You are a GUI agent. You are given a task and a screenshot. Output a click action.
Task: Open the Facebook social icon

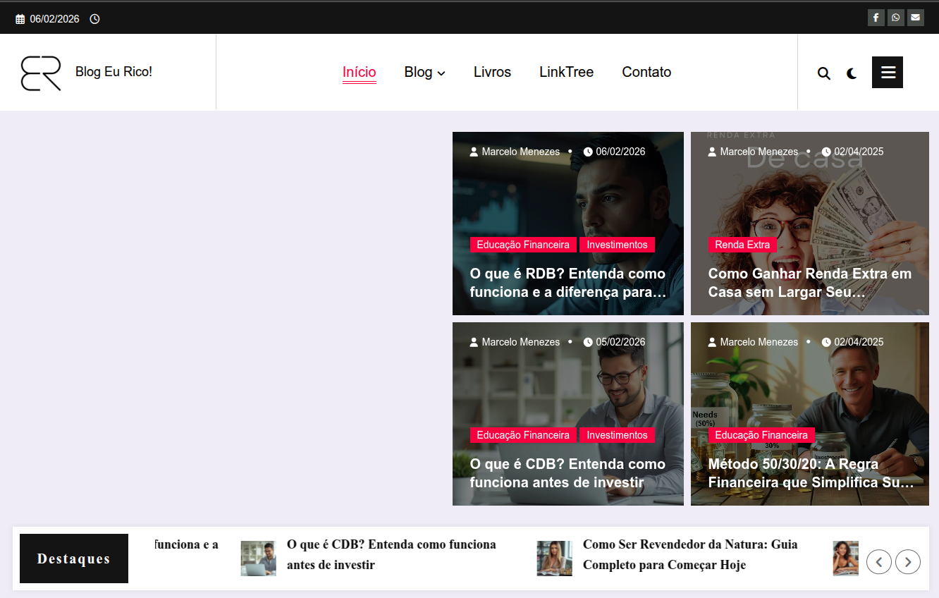(876, 18)
